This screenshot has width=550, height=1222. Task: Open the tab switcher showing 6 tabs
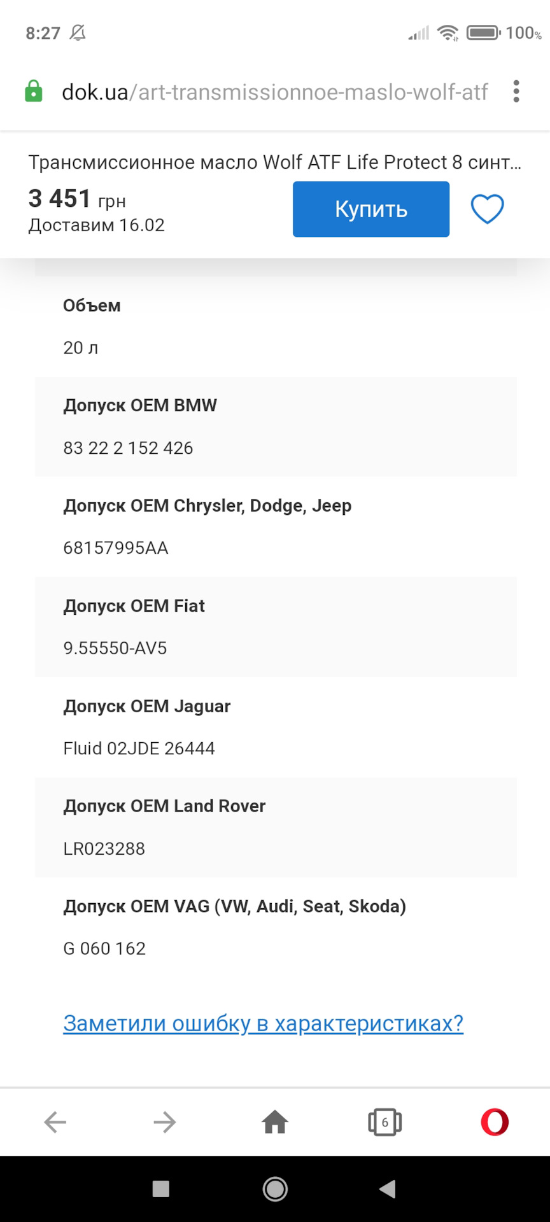[x=385, y=1122]
